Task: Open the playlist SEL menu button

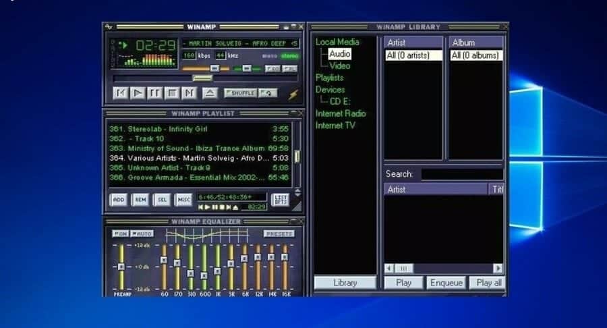Action: pos(162,200)
